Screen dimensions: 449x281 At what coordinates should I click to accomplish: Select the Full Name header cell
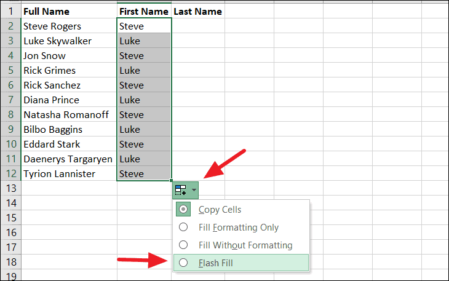(x=68, y=11)
